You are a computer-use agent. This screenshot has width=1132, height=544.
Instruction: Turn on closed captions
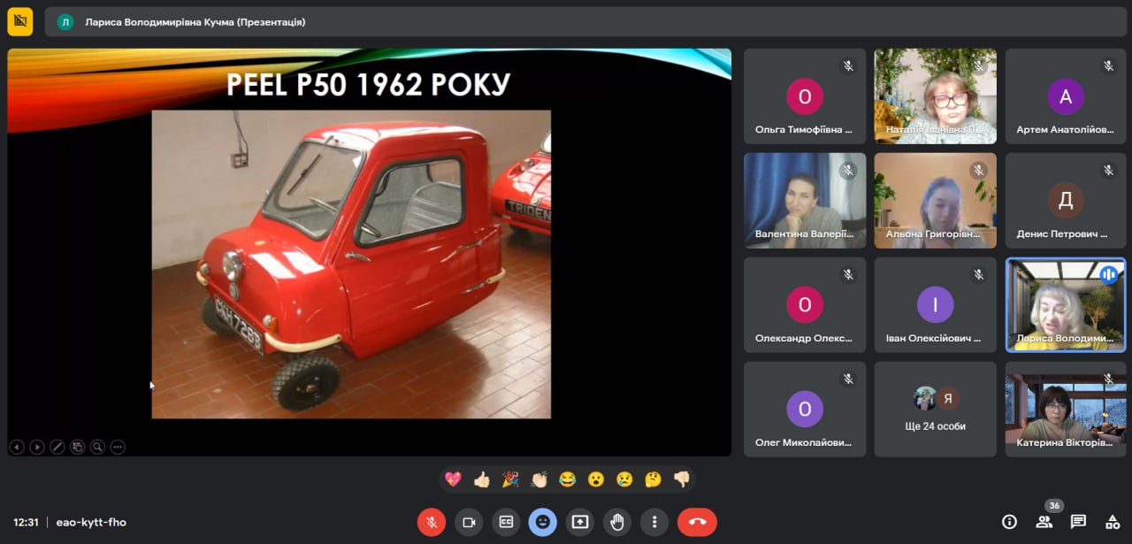[x=506, y=522]
